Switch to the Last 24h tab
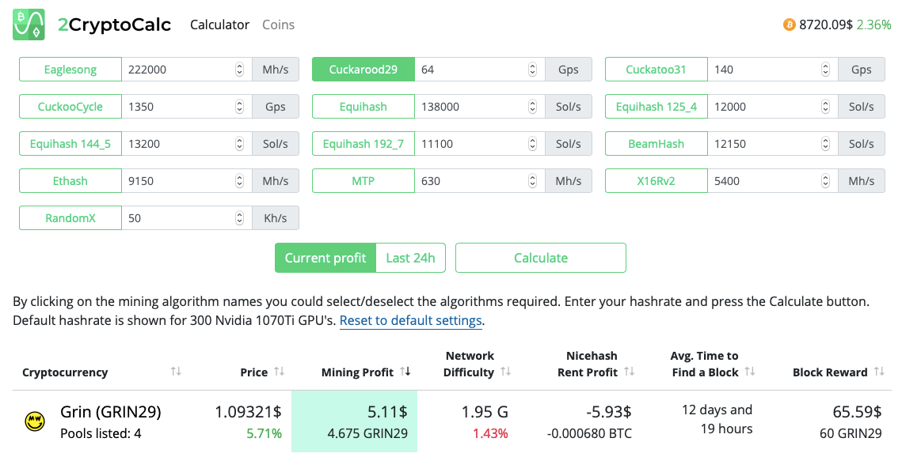Image resolution: width=902 pixels, height=457 pixels. coord(411,258)
